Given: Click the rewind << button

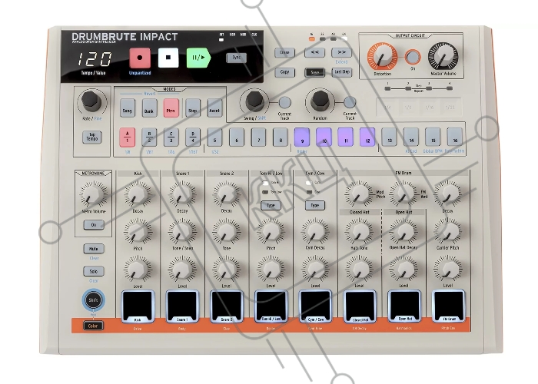Looking at the screenshot, I should (314, 52).
